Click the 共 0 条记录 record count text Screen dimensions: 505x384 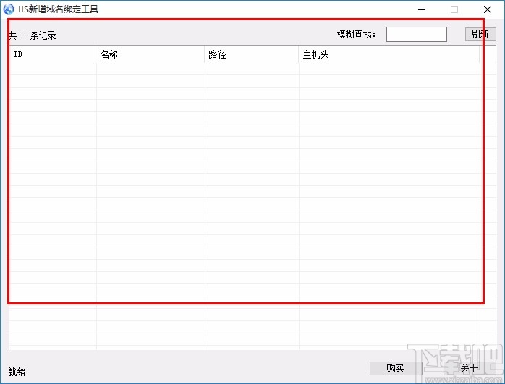(33, 35)
